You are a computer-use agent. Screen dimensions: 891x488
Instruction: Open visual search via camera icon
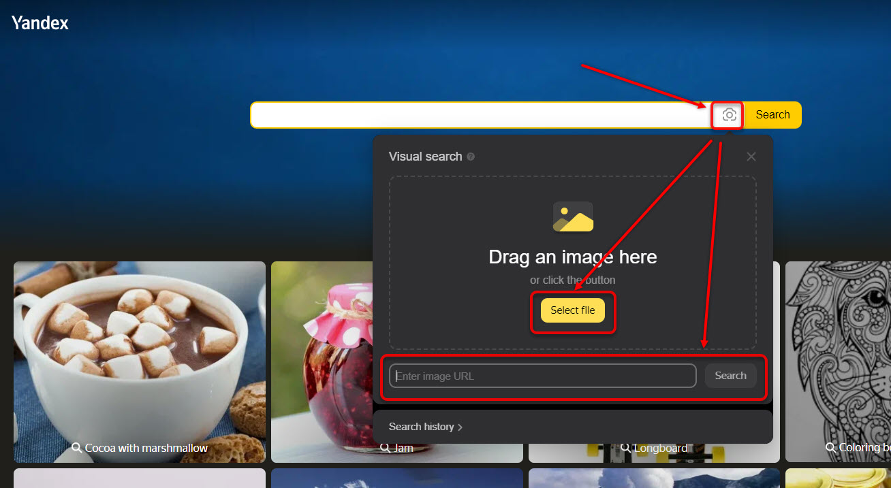click(x=728, y=115)
